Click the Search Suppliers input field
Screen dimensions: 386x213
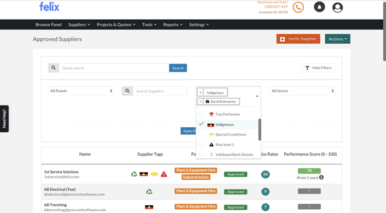160,91
